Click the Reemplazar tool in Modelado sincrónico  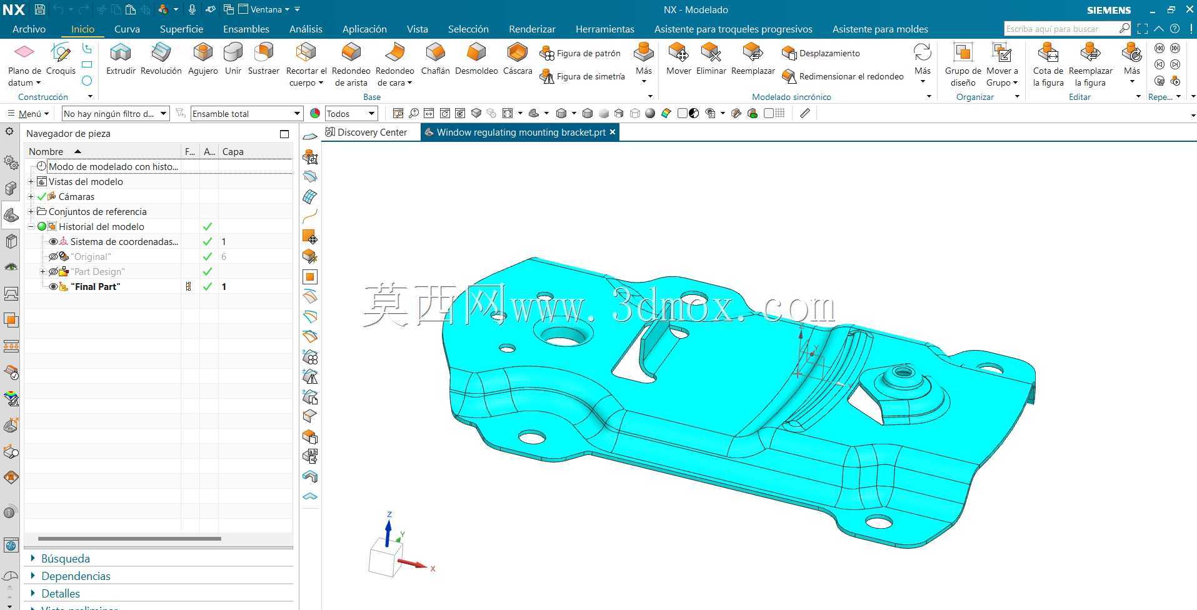pos(753,59)
